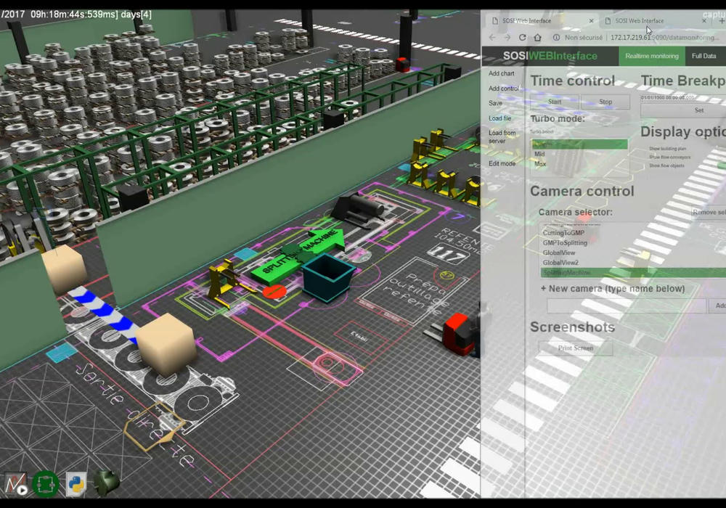Click the green horn-shaped 3D icon
The image size is (726, 508).
107,483
